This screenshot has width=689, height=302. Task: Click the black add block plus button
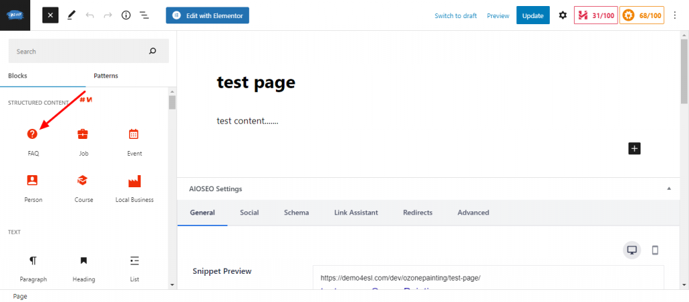[634, 148]
